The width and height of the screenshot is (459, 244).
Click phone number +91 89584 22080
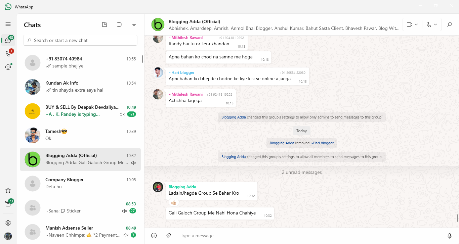coord(292,73)
